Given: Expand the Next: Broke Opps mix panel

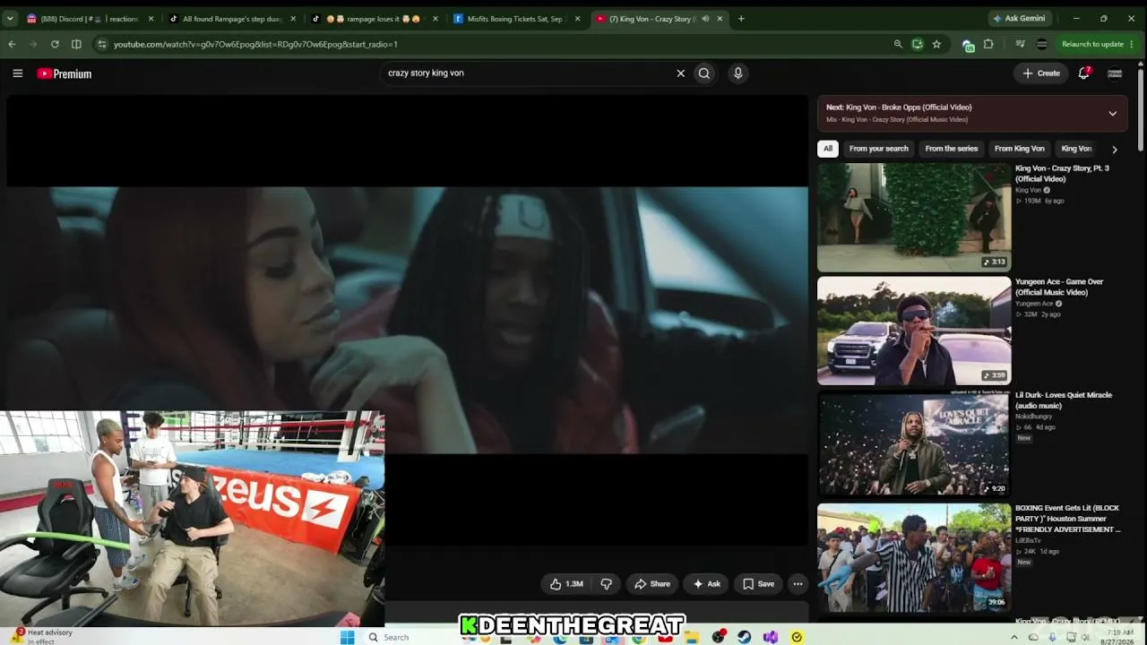Looking at the screenshot, I should pyautogui.click(x=1112, y=114).
